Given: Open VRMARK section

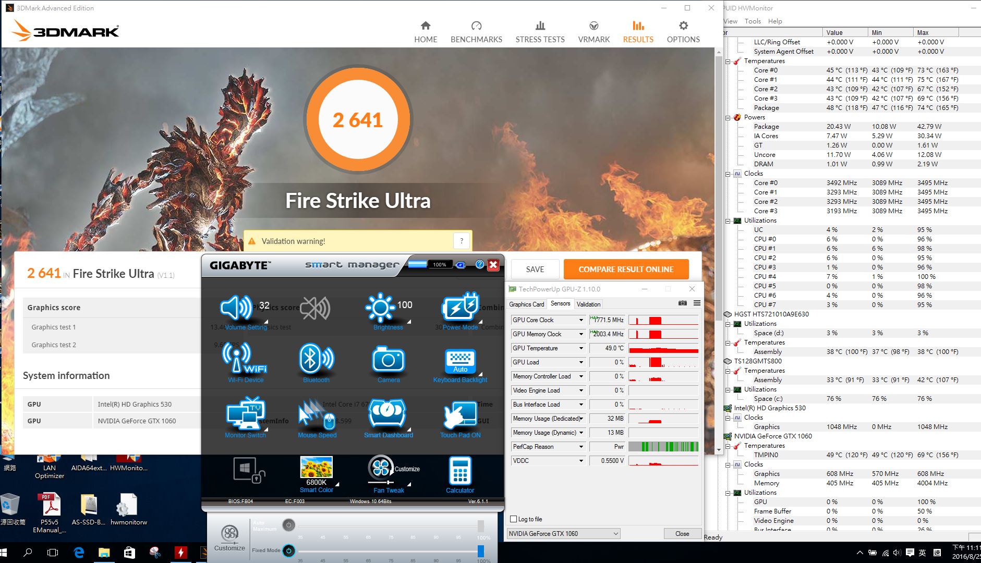Looking at the screenshot, I should click(x=594, y=32).
